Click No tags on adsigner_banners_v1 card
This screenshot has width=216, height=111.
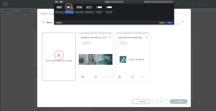coord(86,43)
